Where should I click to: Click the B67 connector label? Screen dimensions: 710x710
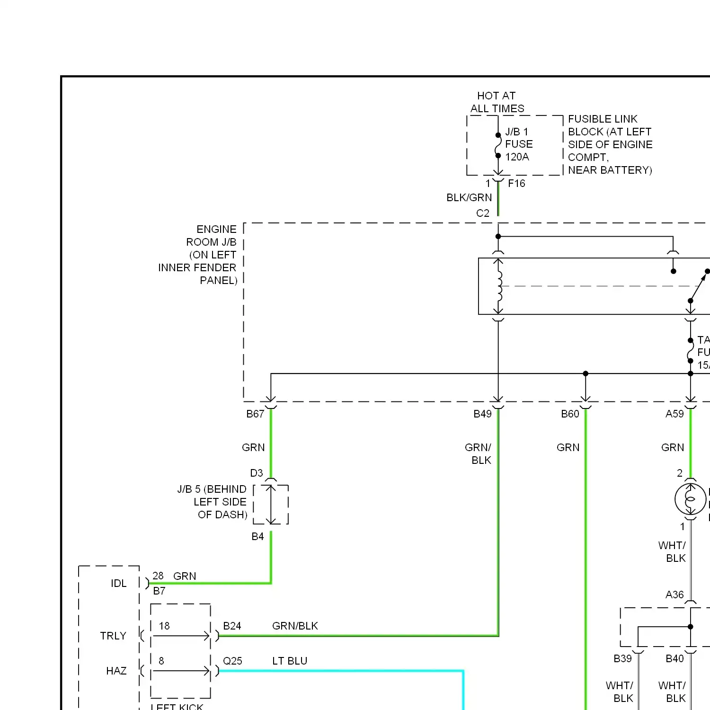click(255, 414)
